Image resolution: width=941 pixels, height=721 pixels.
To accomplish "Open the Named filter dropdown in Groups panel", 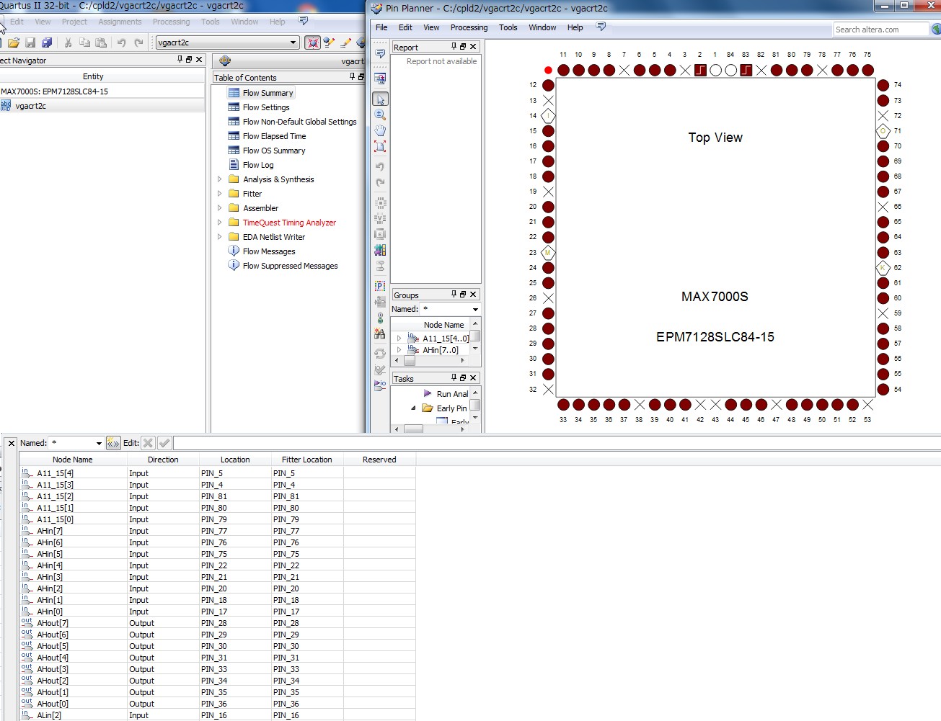I will tap(475, 309).
